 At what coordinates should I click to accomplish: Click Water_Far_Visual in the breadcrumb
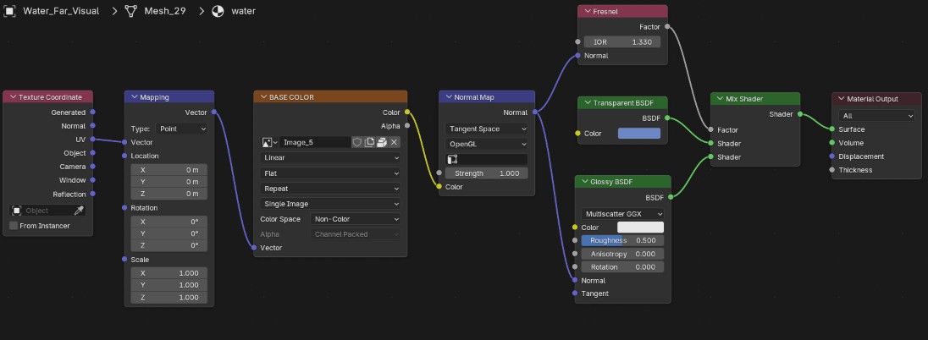pyautogui.click(x=61, y=11)
